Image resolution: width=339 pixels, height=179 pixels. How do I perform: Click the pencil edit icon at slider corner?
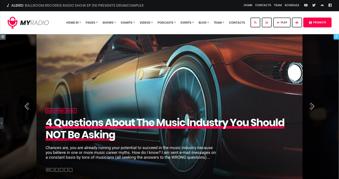336,37
